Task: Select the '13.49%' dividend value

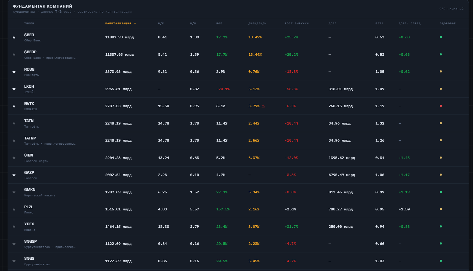Action: pyautogui.click(x=255, y=37)
